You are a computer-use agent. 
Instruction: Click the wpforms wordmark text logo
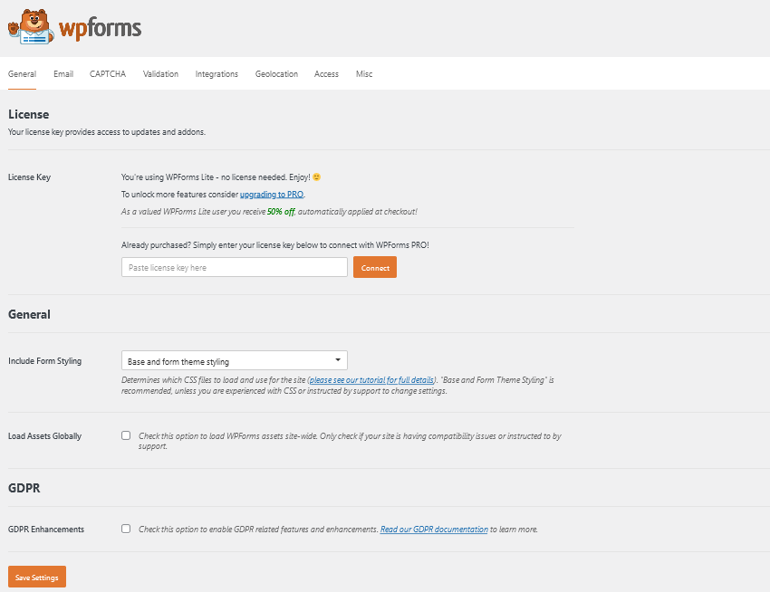coord(101,28)
